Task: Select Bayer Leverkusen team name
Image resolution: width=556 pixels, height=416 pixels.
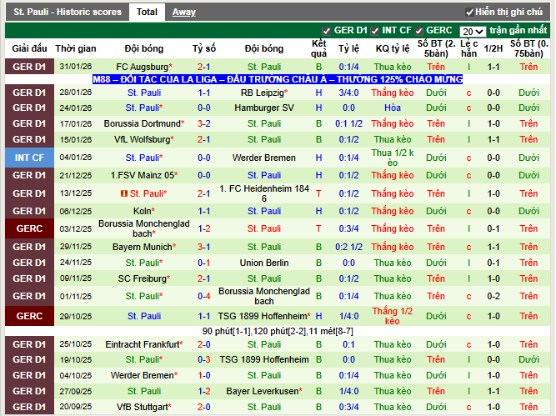Action: coord(264,391)
